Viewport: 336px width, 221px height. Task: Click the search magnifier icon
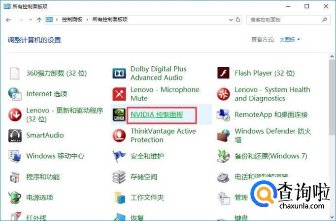(x=325, y=20)
